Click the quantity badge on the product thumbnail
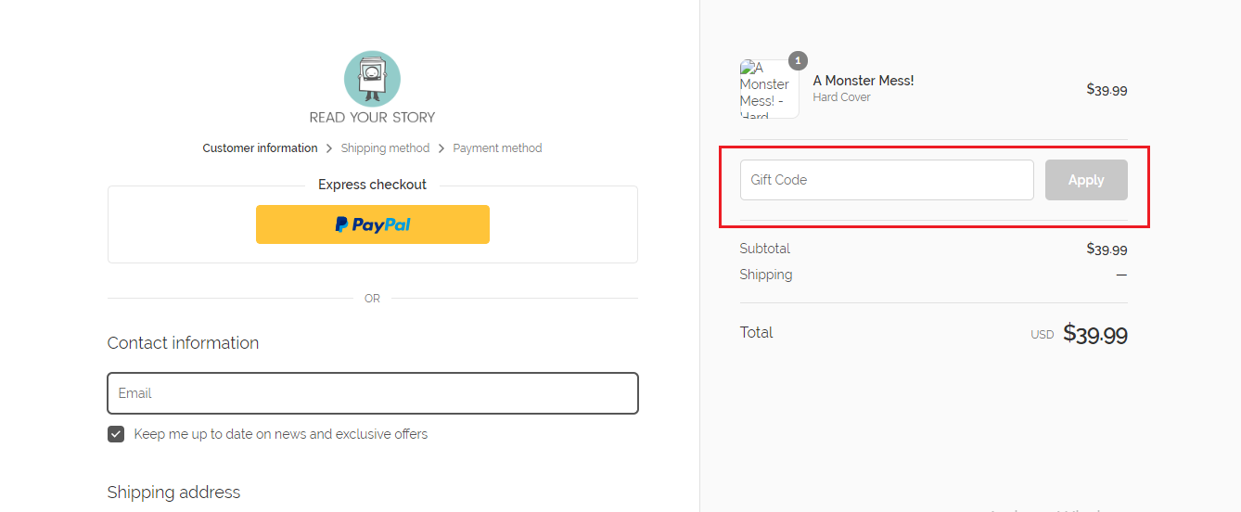This screenshot has height=512, width=1241. [798, 60]
